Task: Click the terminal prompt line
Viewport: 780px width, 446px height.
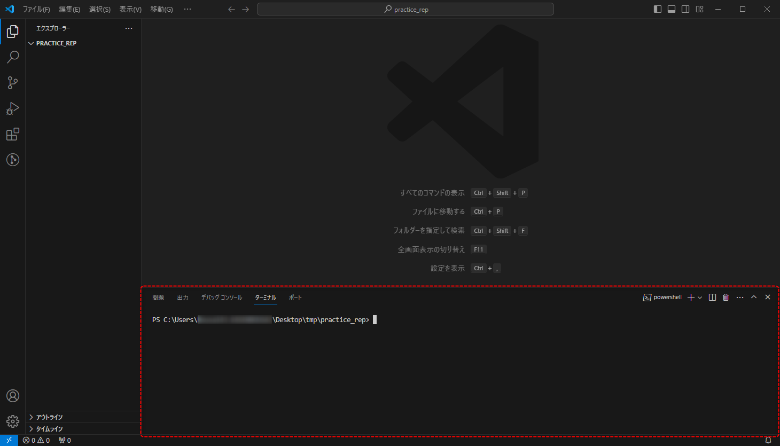Action: click(x=264, y=319)
